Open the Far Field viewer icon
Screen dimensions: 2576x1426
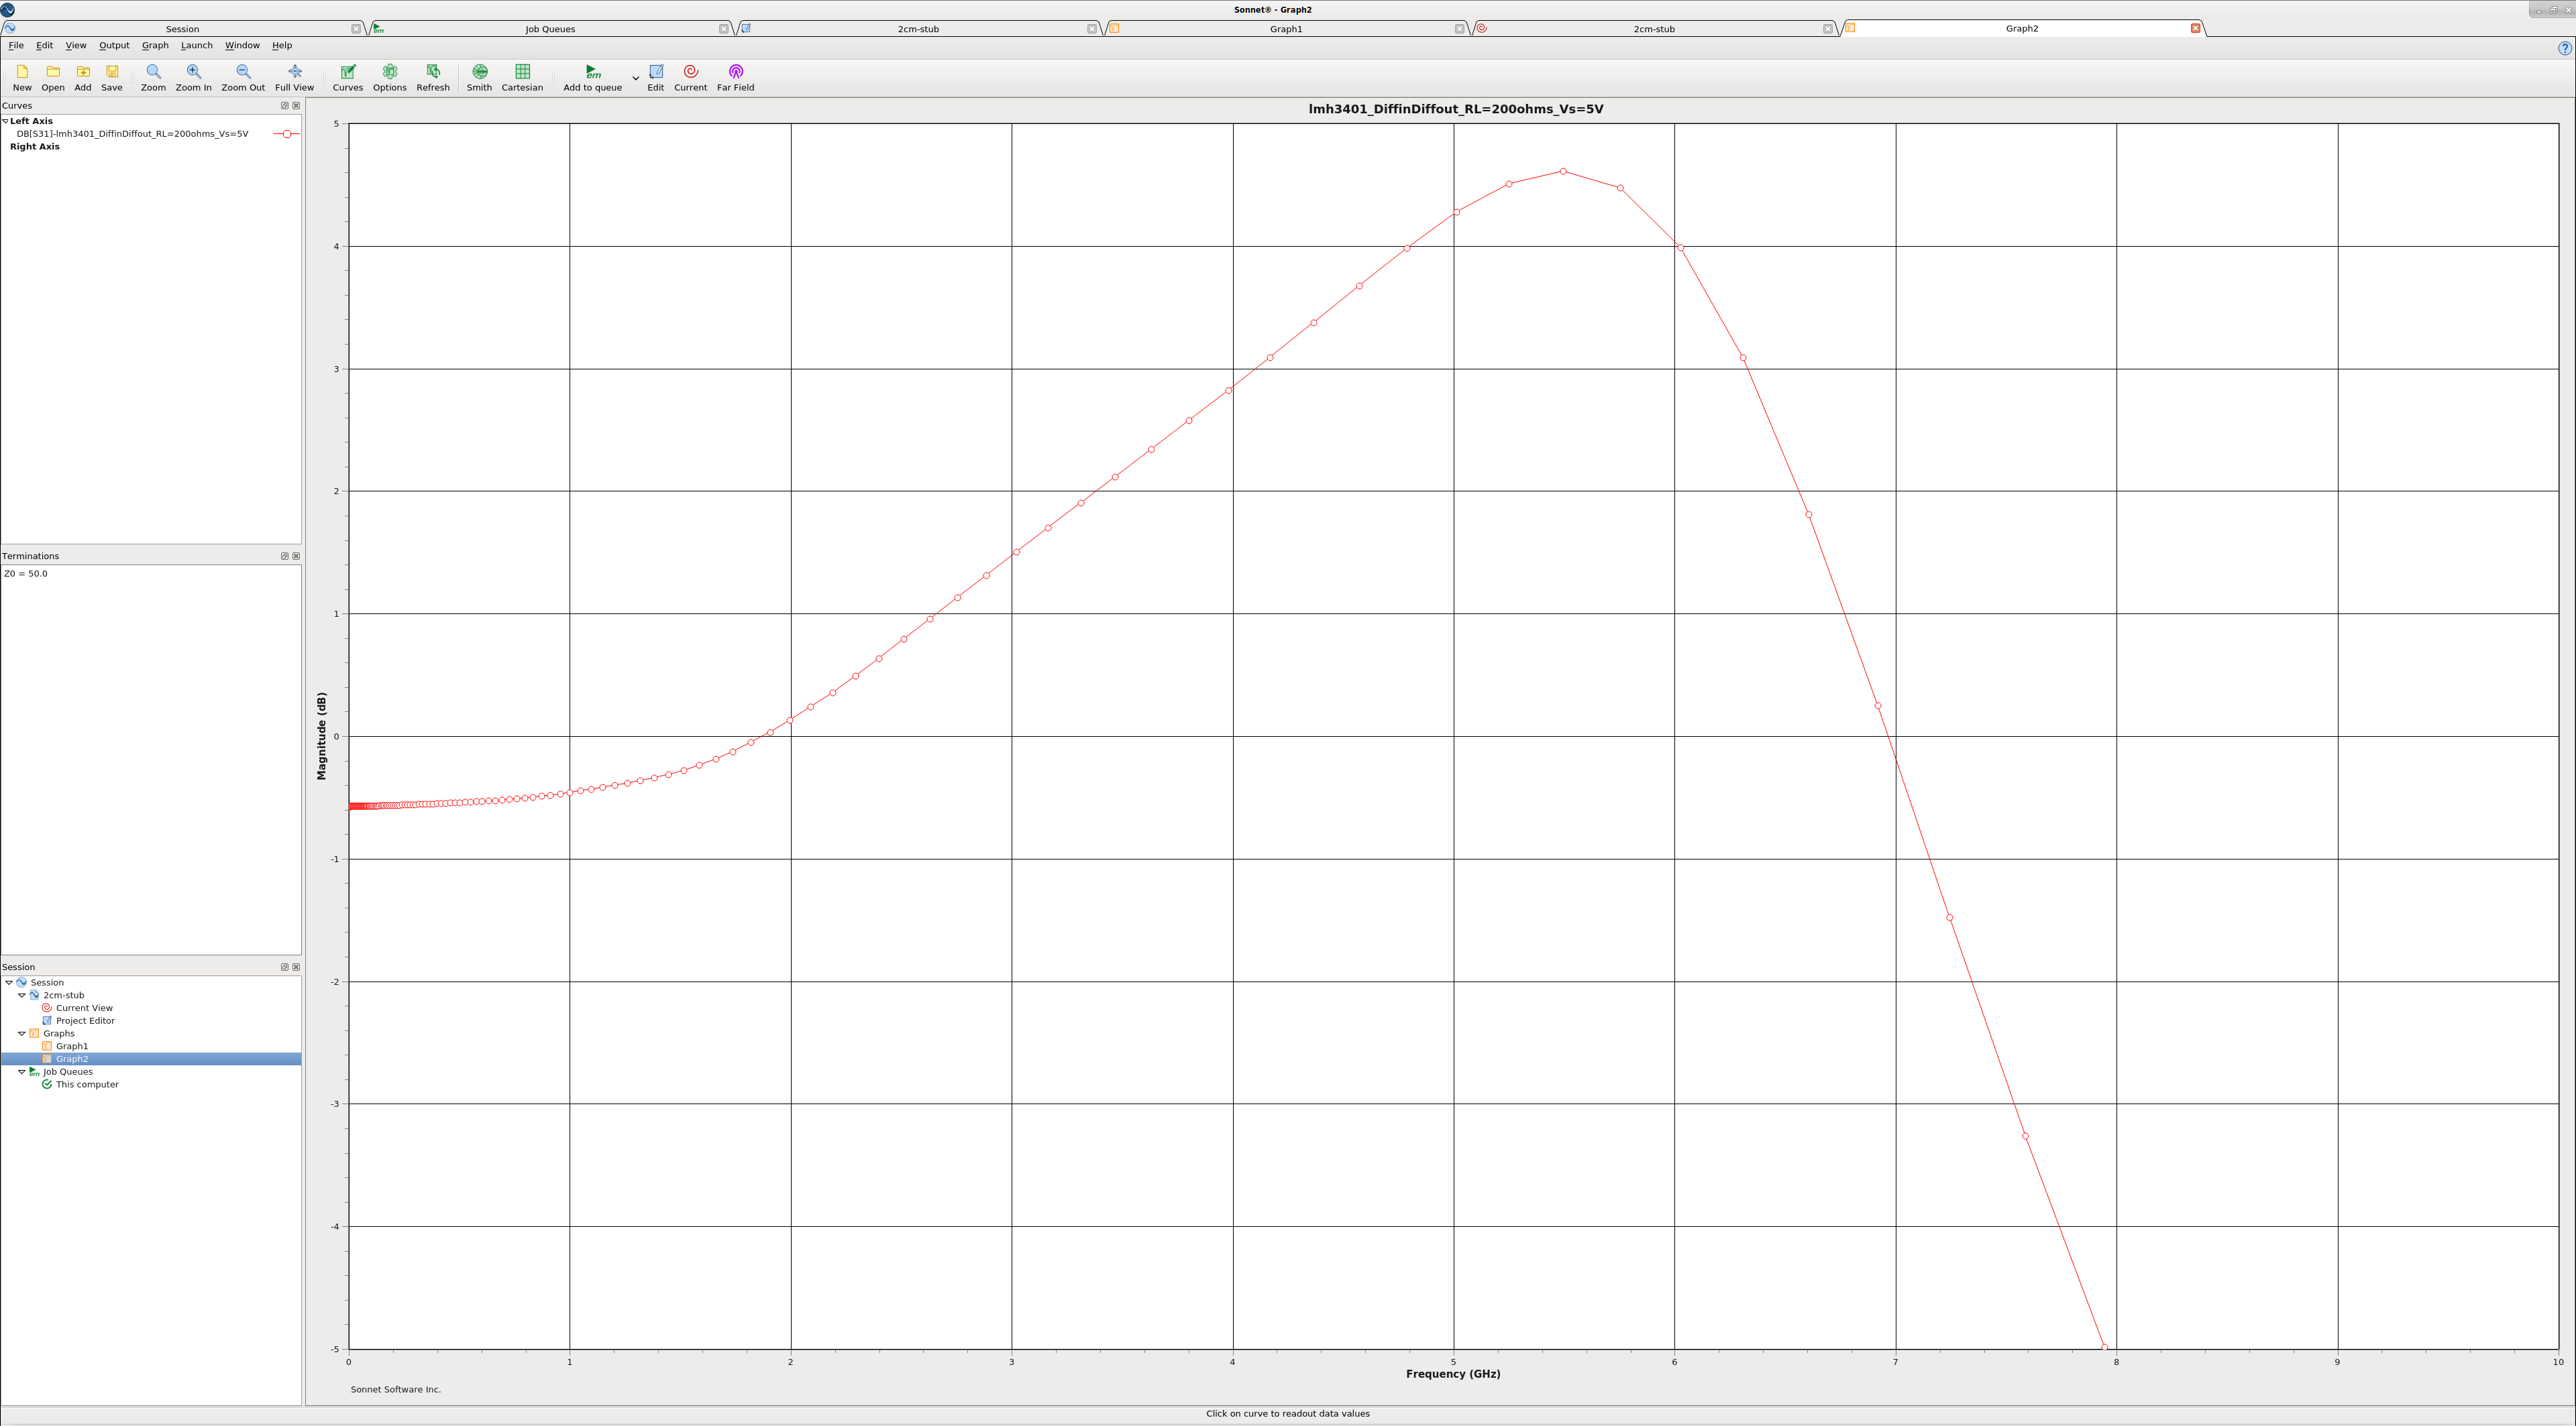point(736,78)
